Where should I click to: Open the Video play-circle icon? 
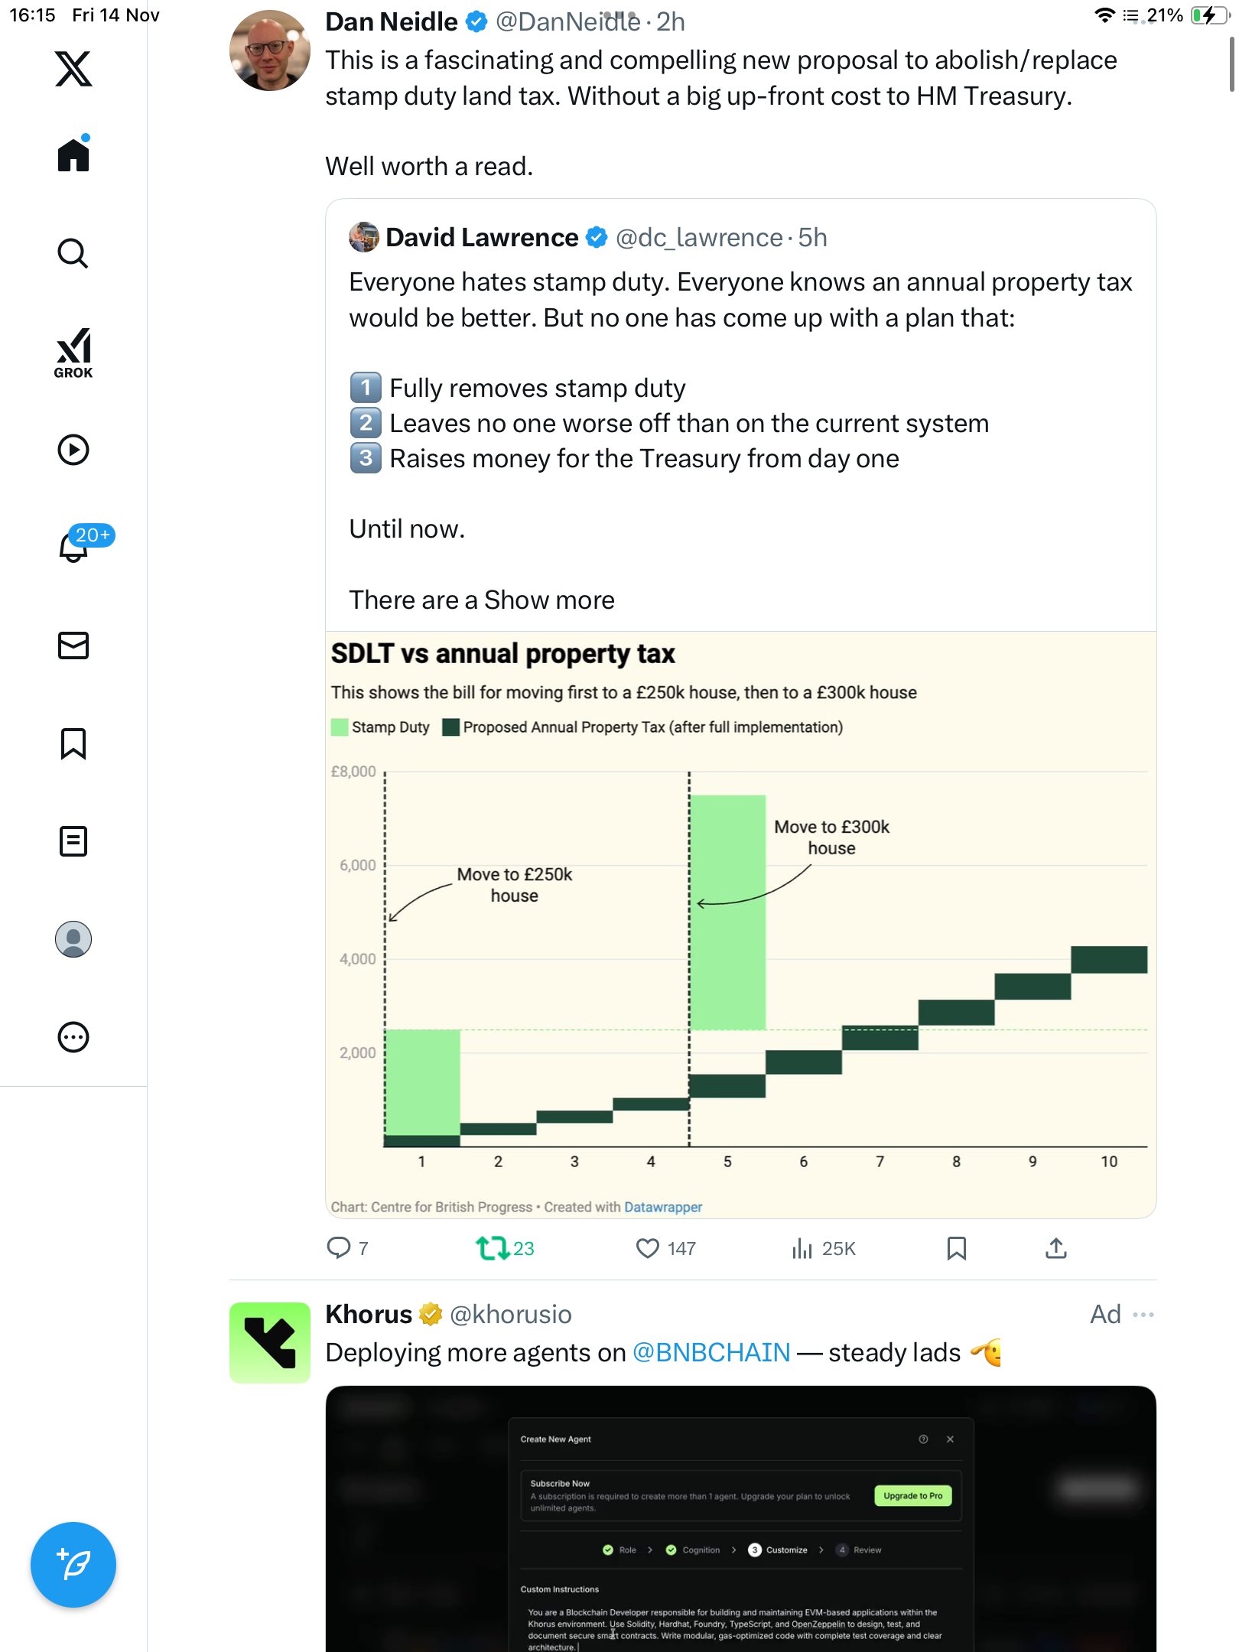73,450
